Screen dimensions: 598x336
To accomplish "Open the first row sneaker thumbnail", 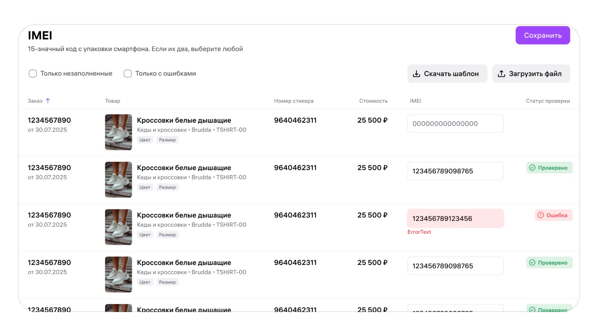I will 118,132.
